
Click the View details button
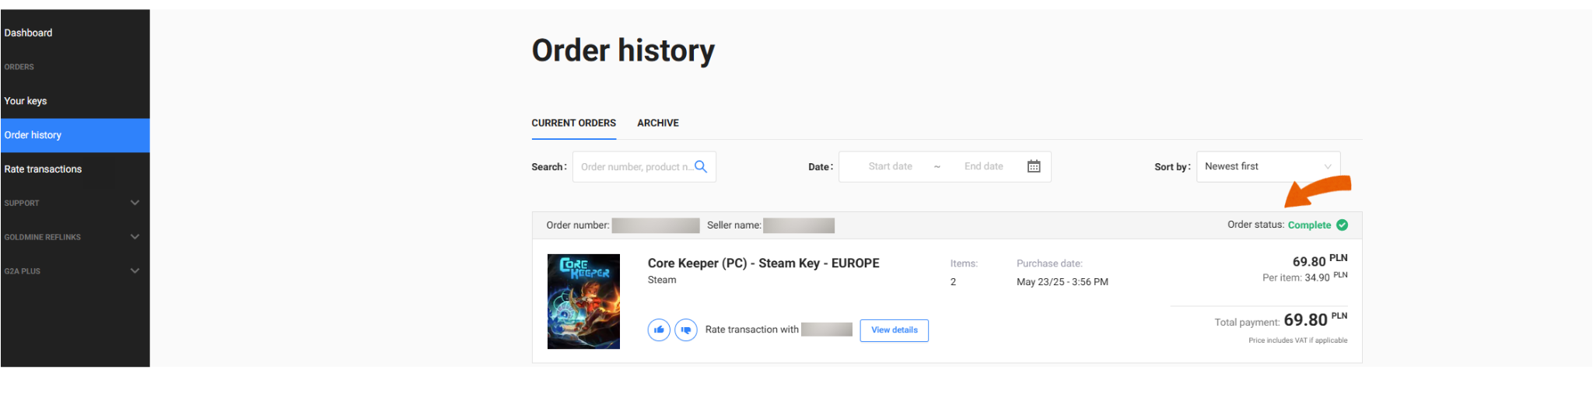pos(895,330)
